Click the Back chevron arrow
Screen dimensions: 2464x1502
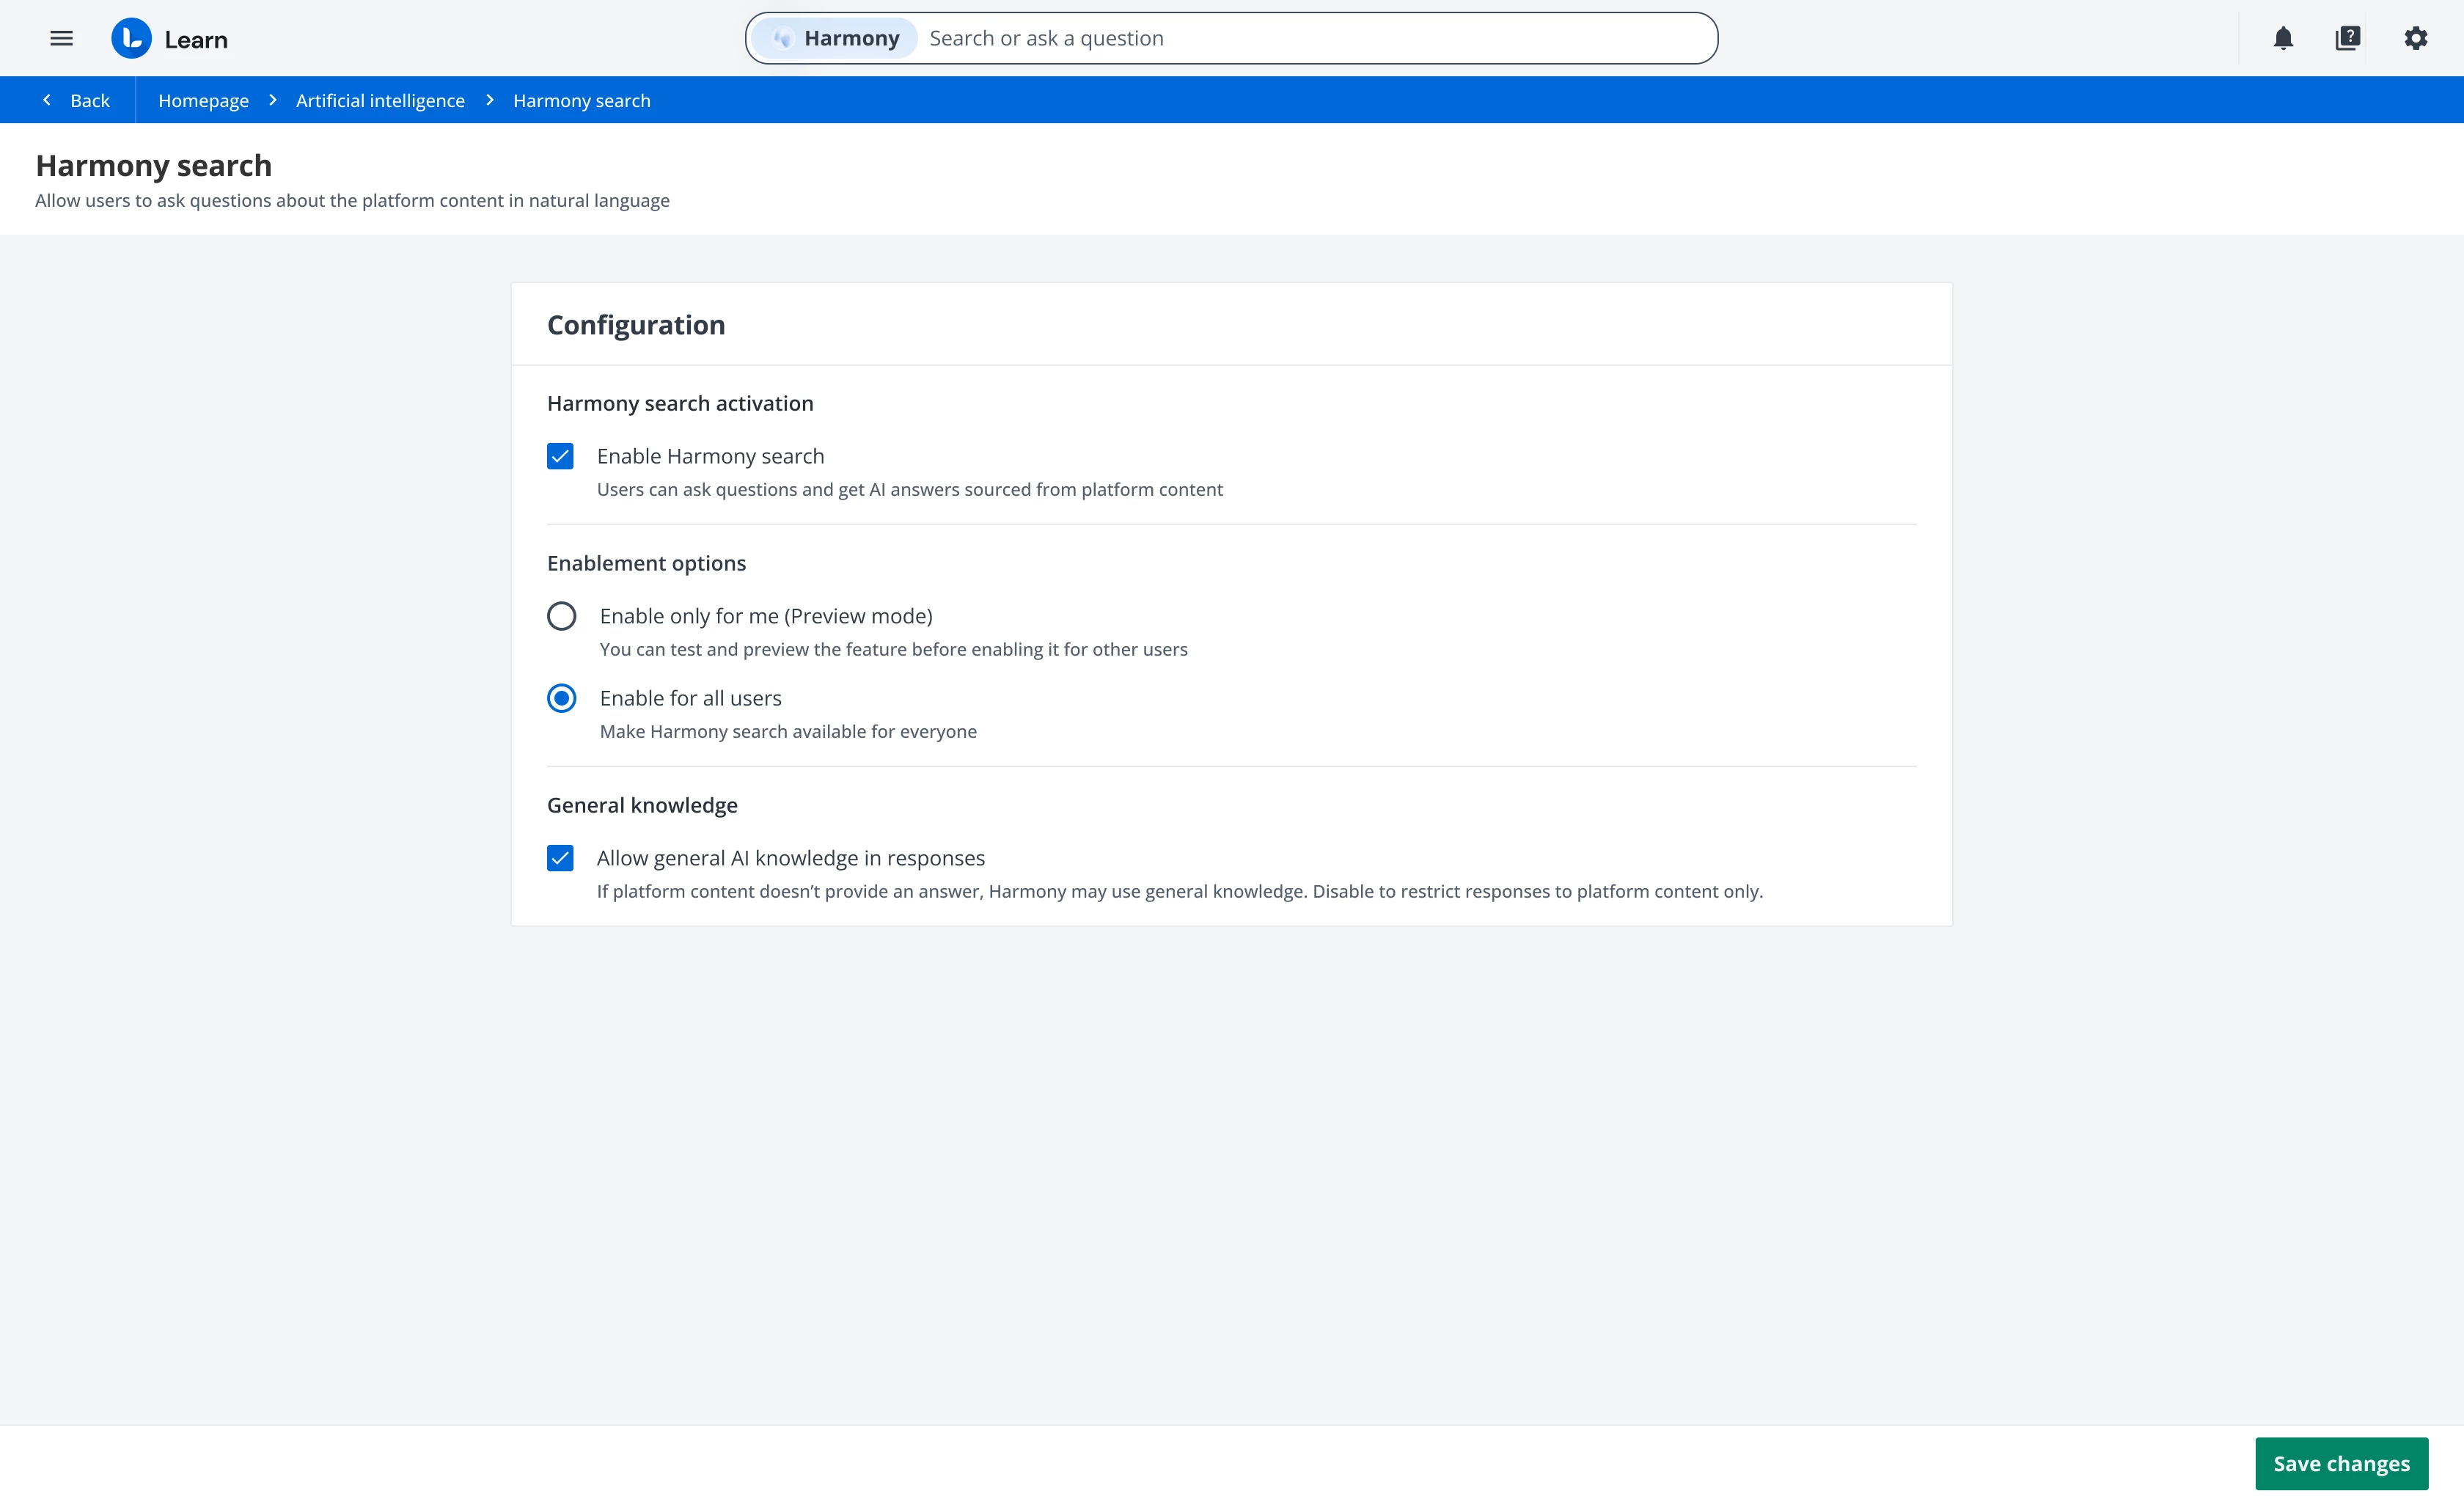[47, 100]
